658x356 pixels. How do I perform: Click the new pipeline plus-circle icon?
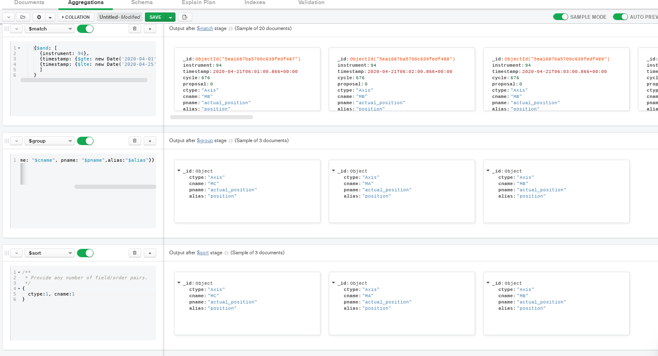(39, 17)
